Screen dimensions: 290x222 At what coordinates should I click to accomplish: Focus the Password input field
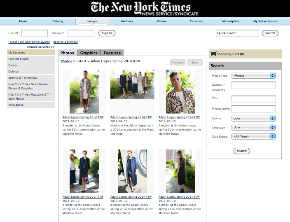coord(81,33)
